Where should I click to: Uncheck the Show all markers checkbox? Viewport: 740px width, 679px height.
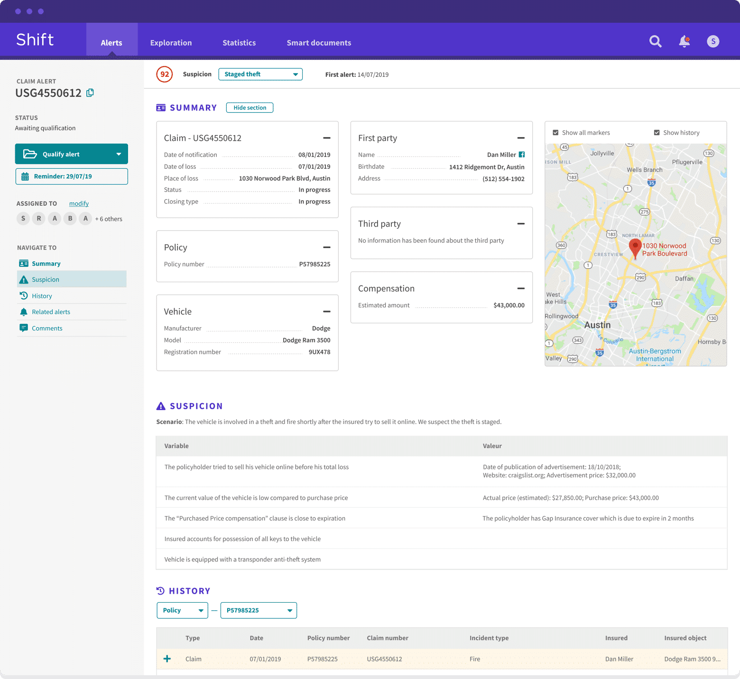click(x=555, y=132)
